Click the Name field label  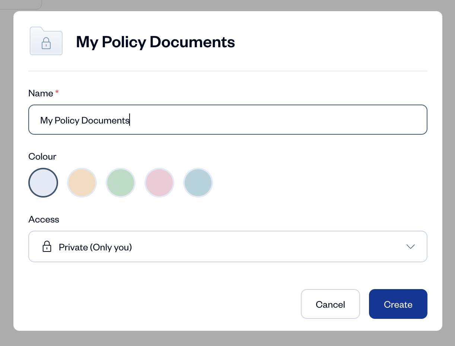[41, 93]
